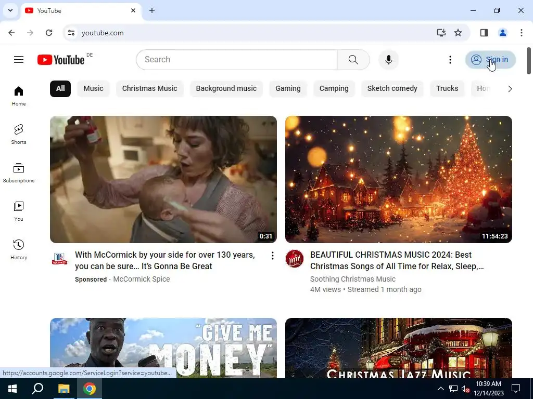Go to Home in sidebar

[19, 96]
